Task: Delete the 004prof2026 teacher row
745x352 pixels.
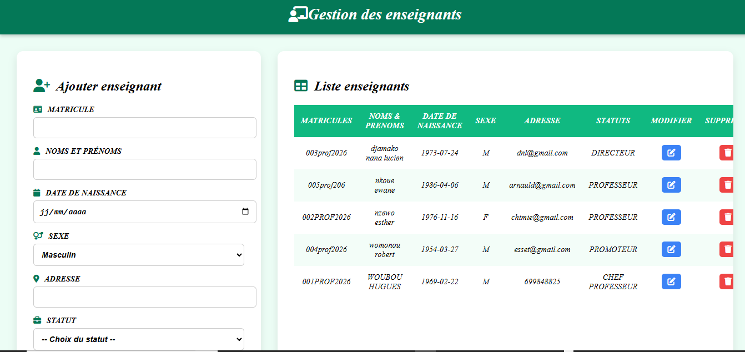Action: pyautogui.click(x=727, y=249)
